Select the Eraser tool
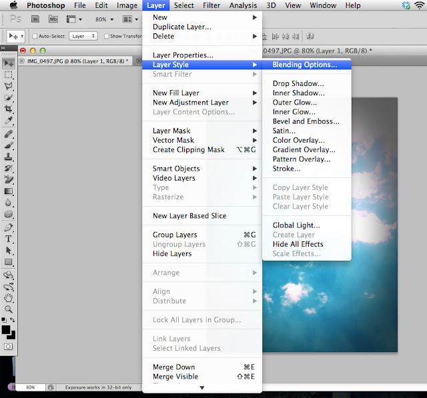The height and width of the screenshot is (398, 427). pos(9,179)
